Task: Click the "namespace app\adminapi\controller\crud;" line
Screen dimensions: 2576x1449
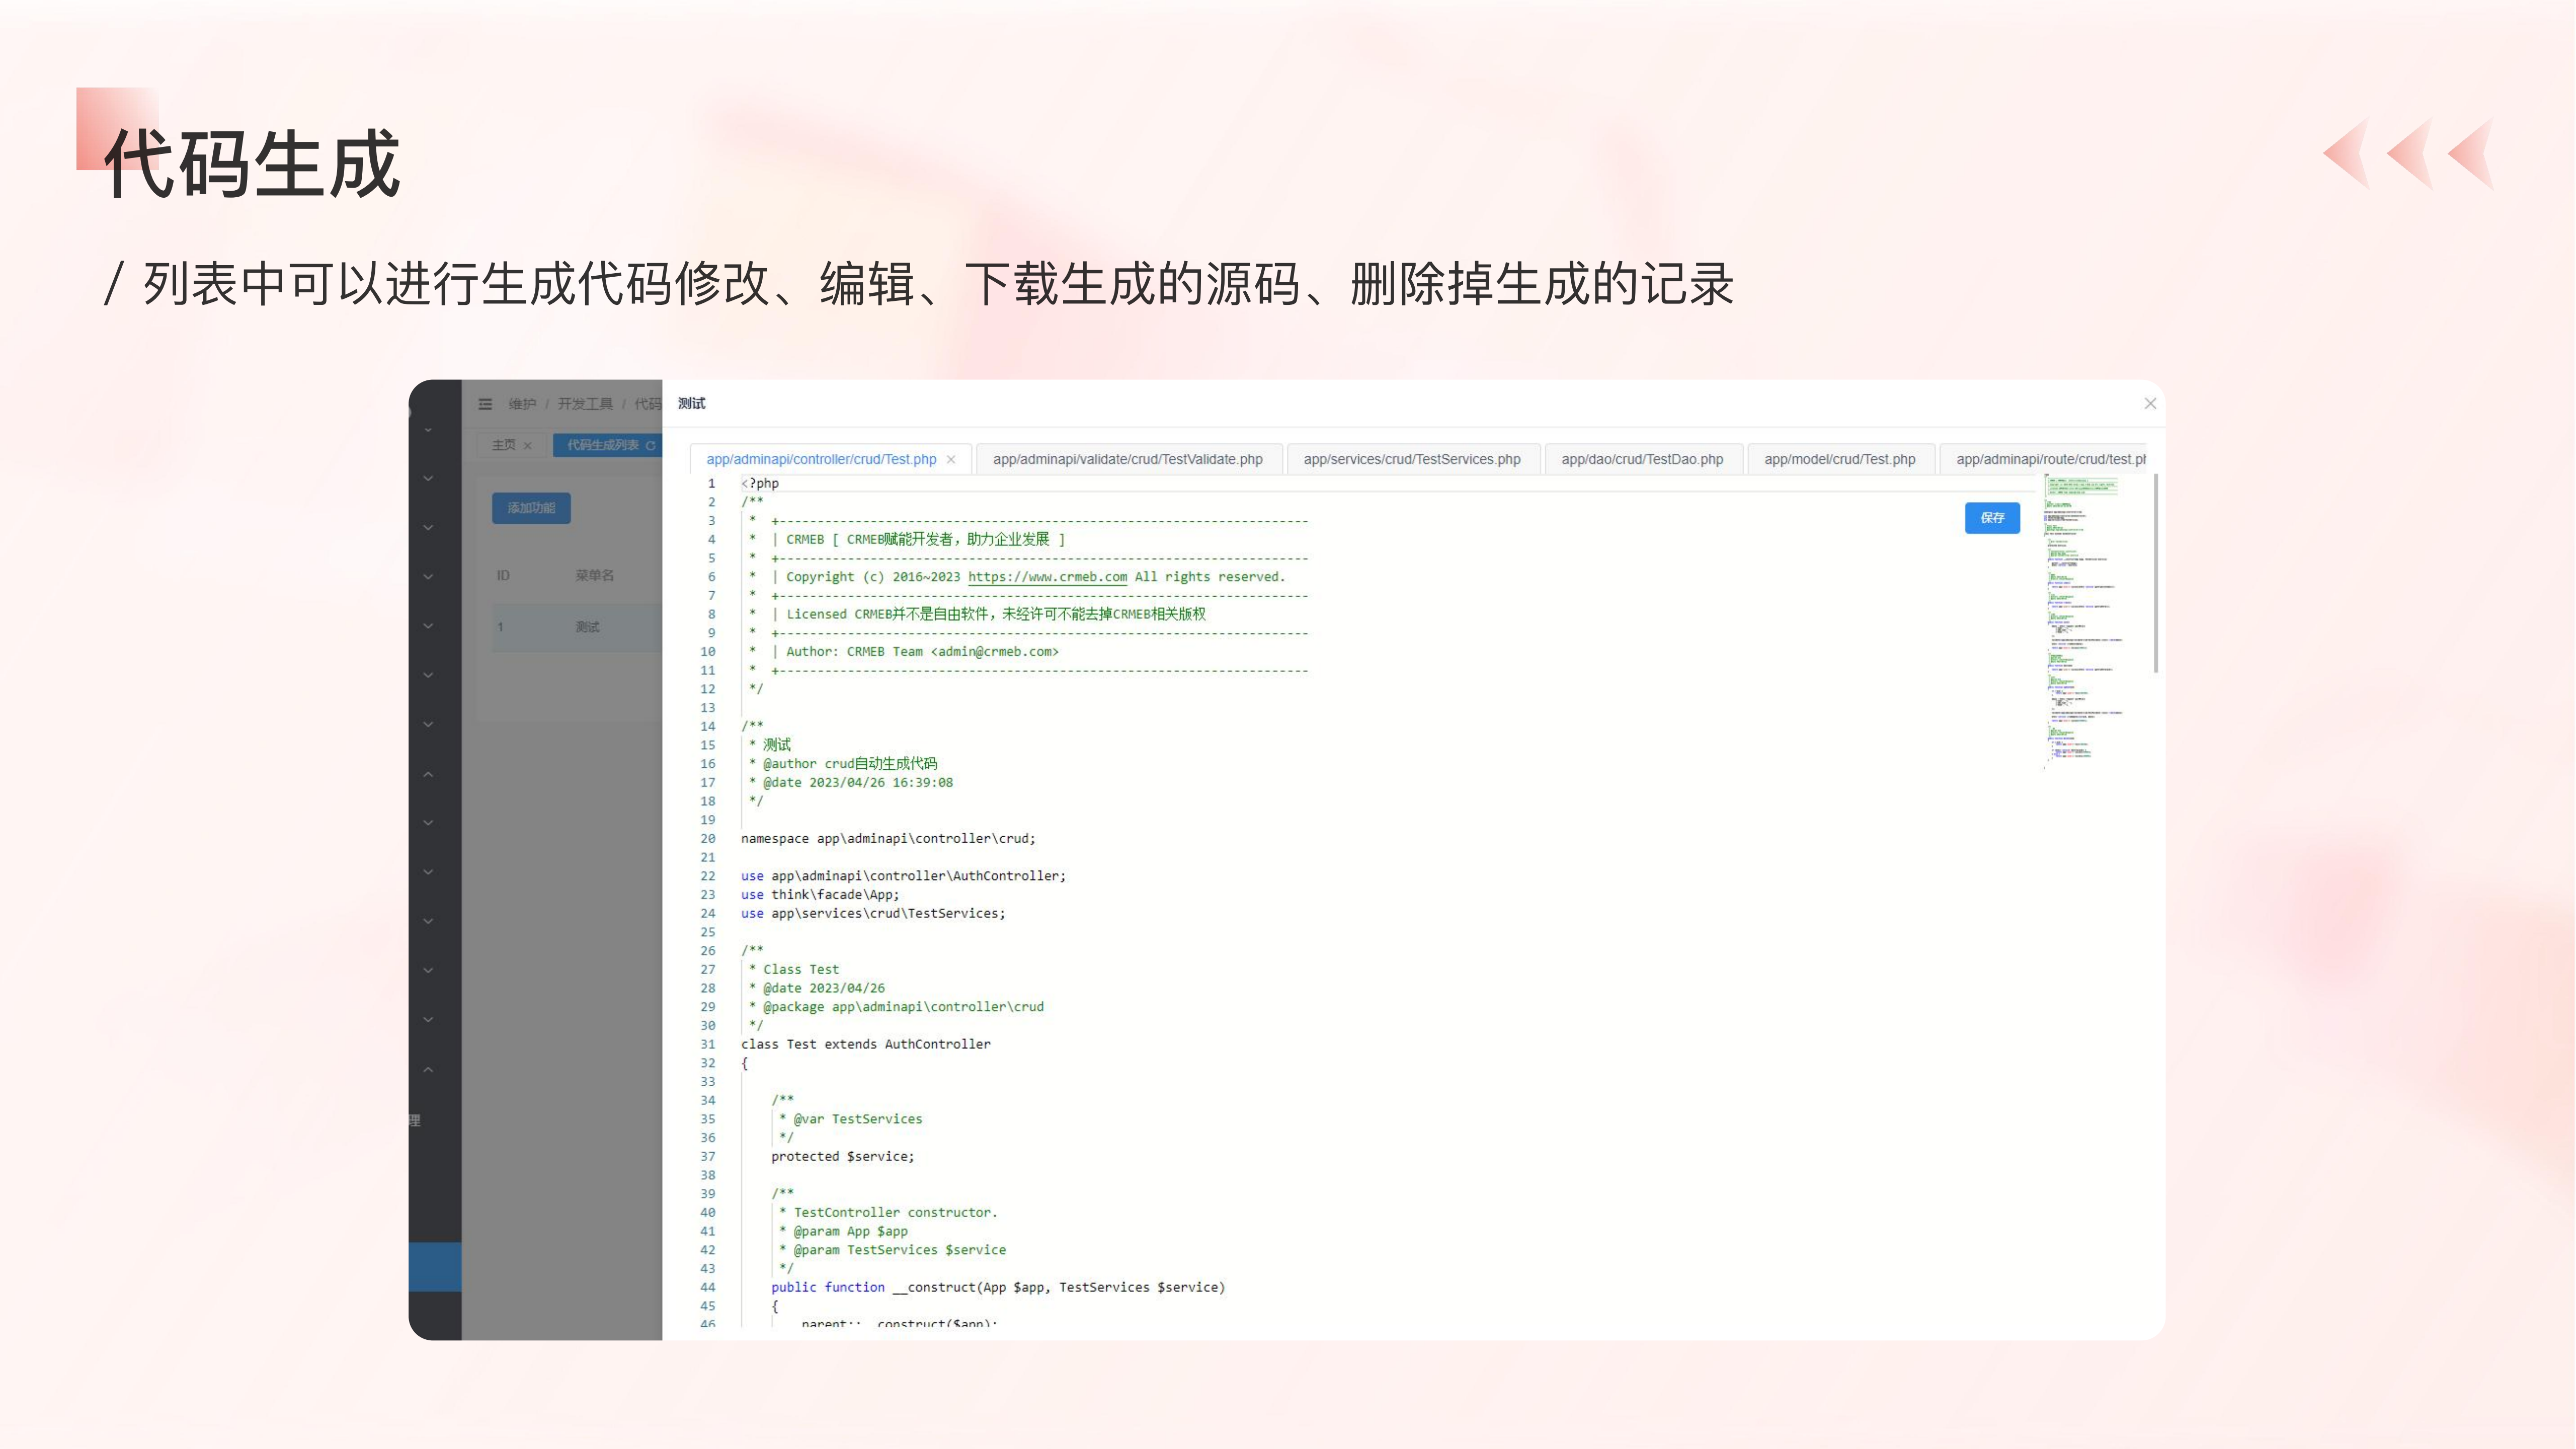Action: click(888, 839)
